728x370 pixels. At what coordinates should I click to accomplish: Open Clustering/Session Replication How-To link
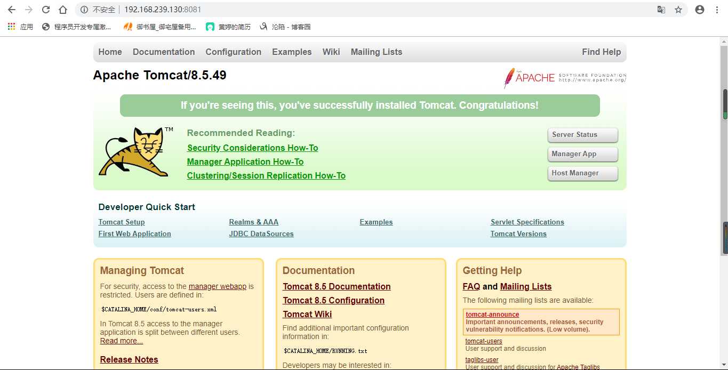pos(266,176)
